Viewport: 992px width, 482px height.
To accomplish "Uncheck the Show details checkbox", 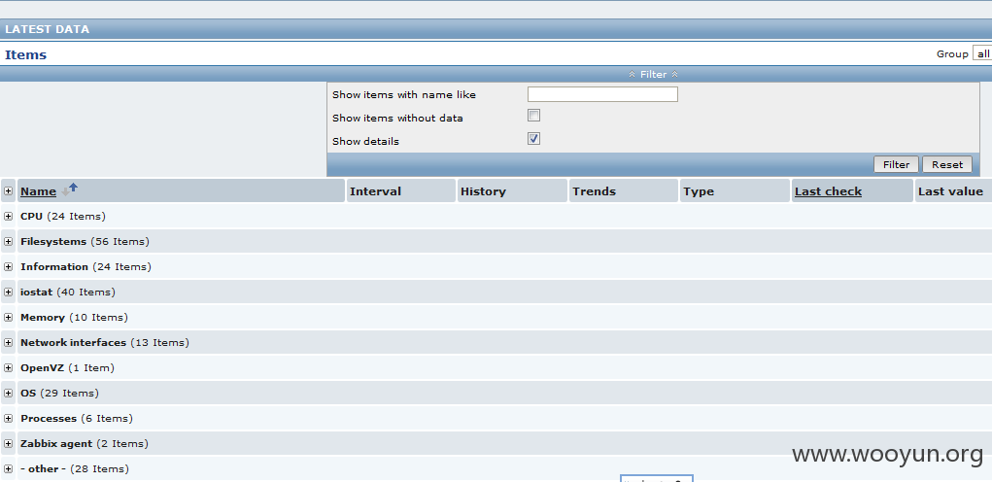I will point(534,139).
